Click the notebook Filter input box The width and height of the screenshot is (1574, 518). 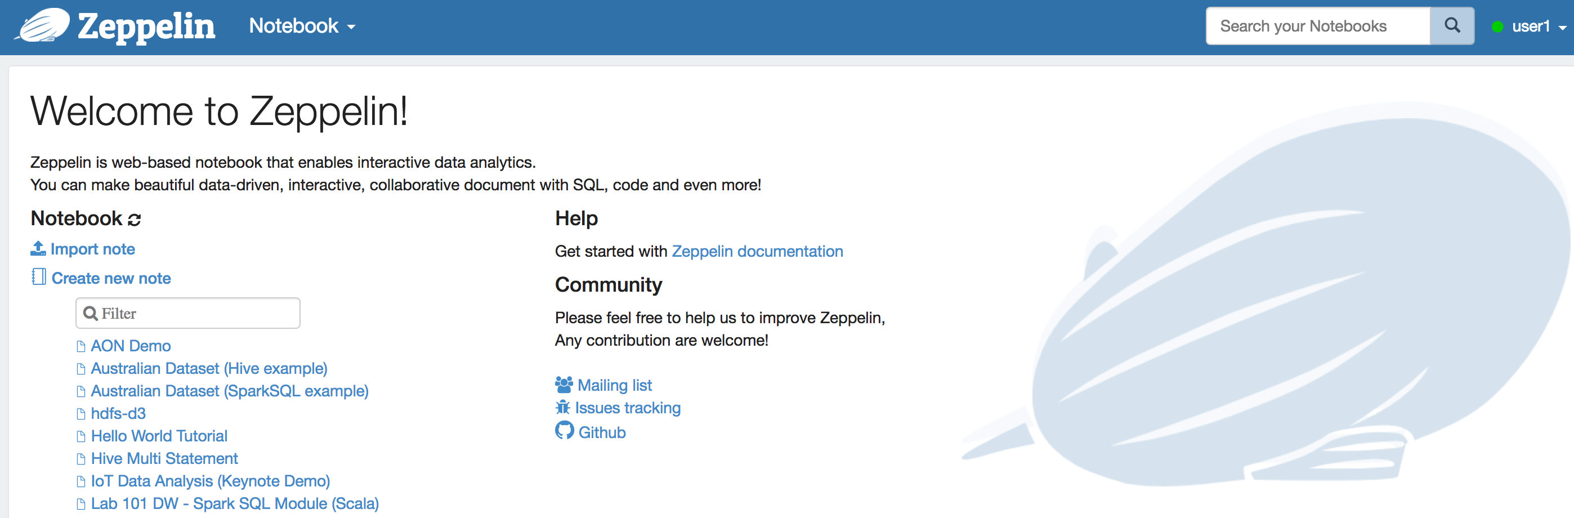[187, 312]
